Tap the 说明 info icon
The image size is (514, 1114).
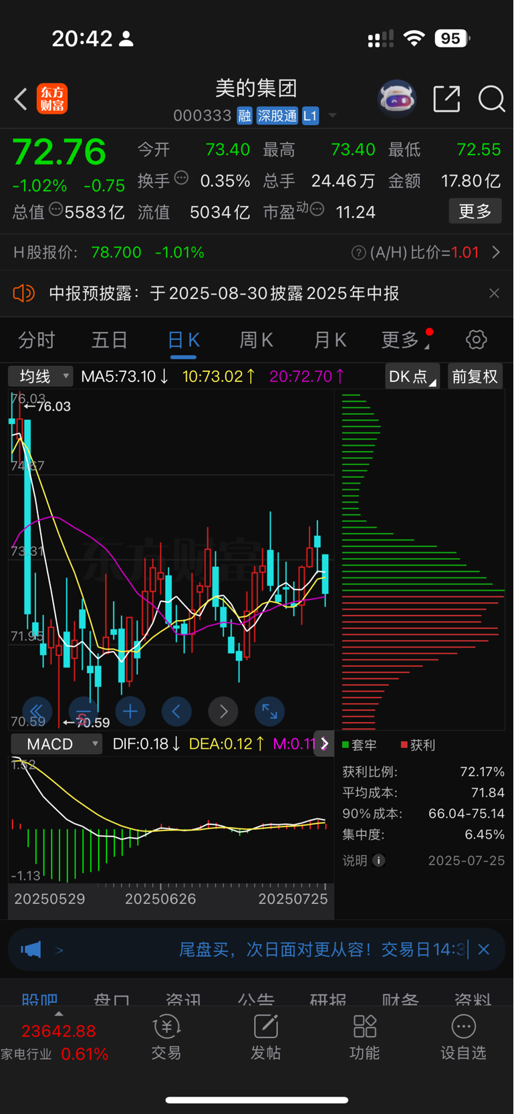(378, 860)
